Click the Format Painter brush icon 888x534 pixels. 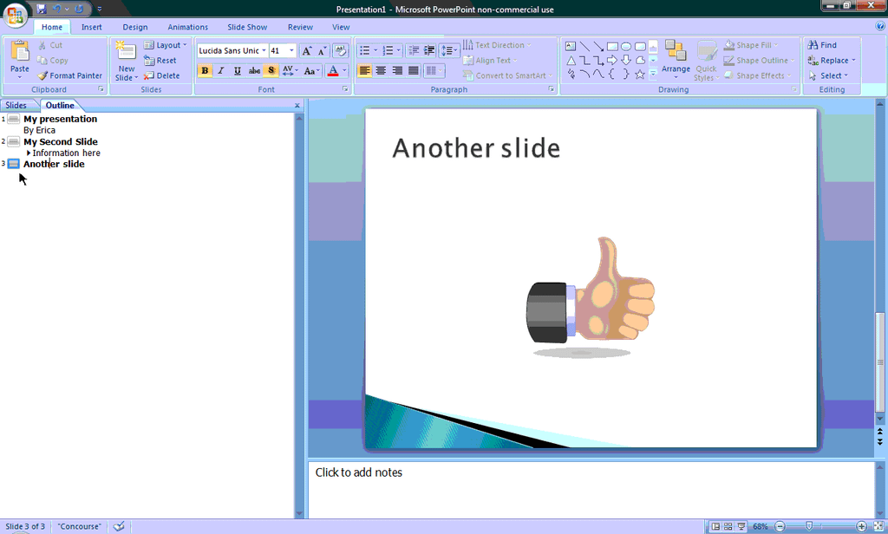click(x=42, y=75)
